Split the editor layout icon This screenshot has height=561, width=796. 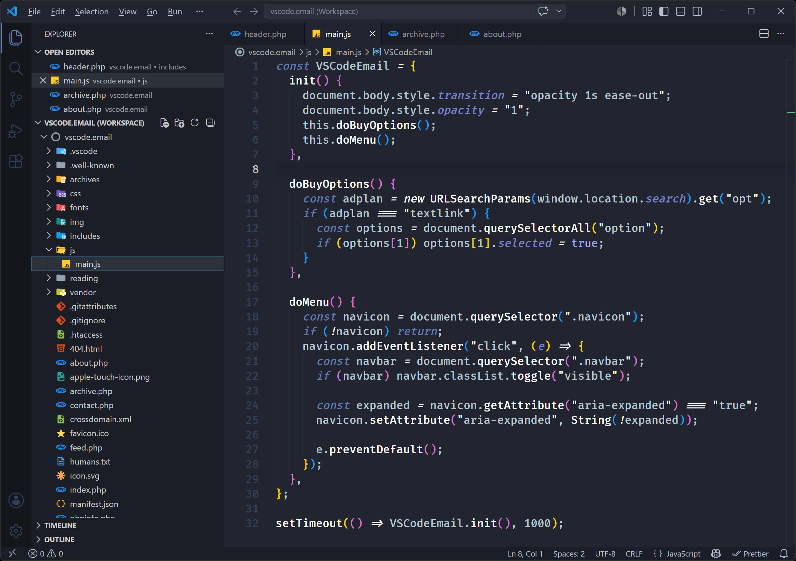click(x=764, y=34)
